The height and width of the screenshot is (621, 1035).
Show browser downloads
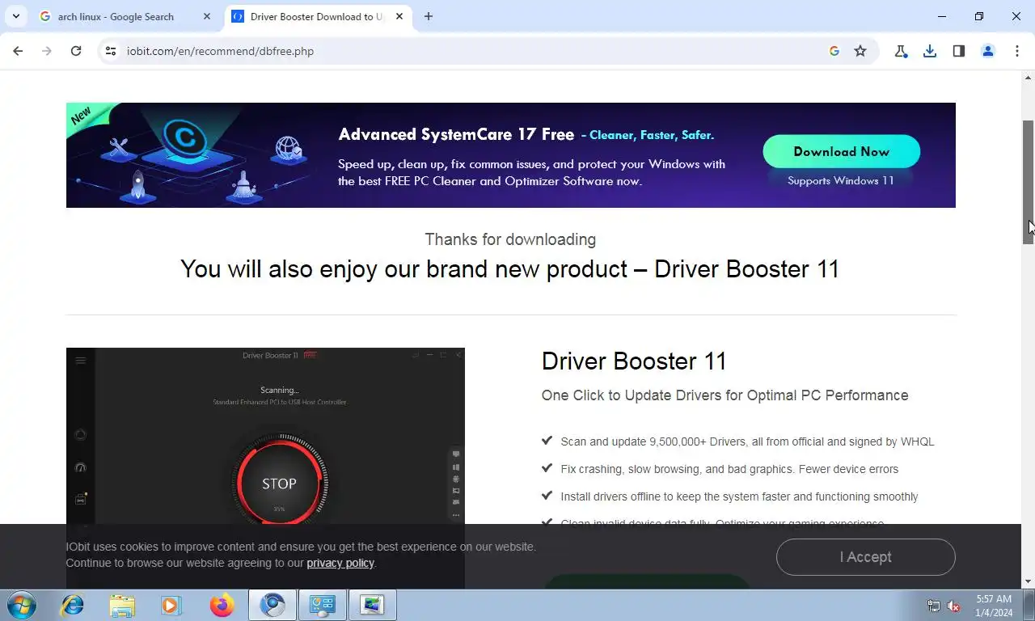click(930, 51)
